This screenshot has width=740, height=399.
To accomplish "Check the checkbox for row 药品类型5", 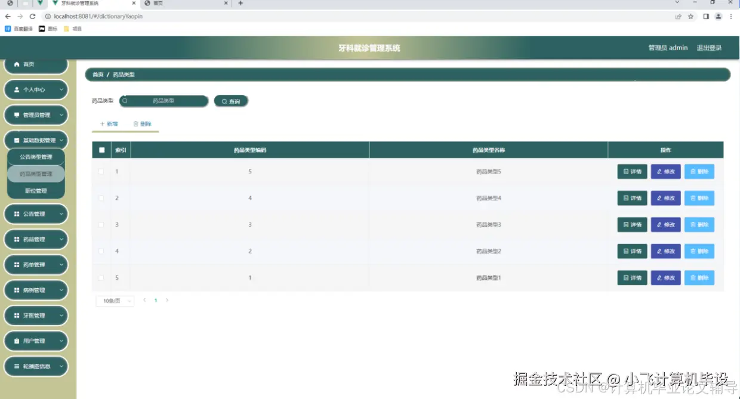I will [101, 172].
